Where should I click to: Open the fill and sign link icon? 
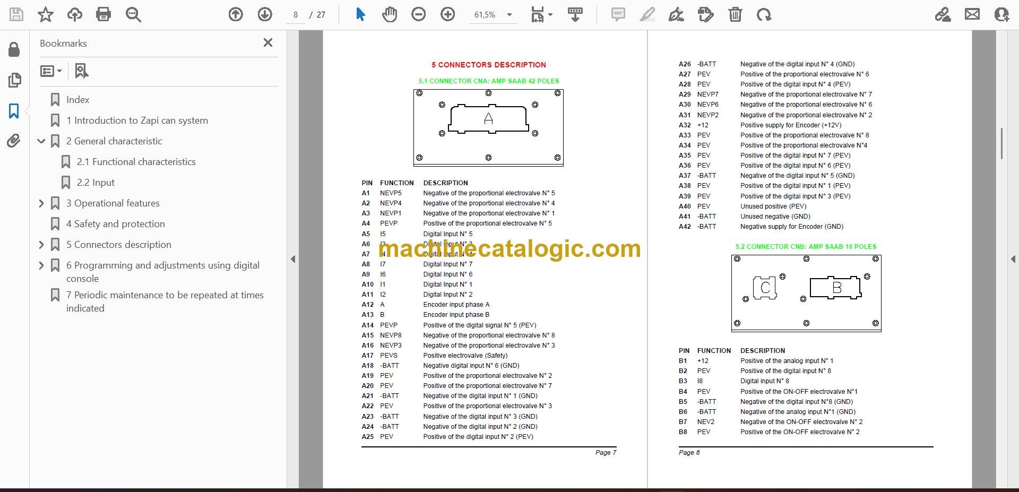tap(943, 14)
